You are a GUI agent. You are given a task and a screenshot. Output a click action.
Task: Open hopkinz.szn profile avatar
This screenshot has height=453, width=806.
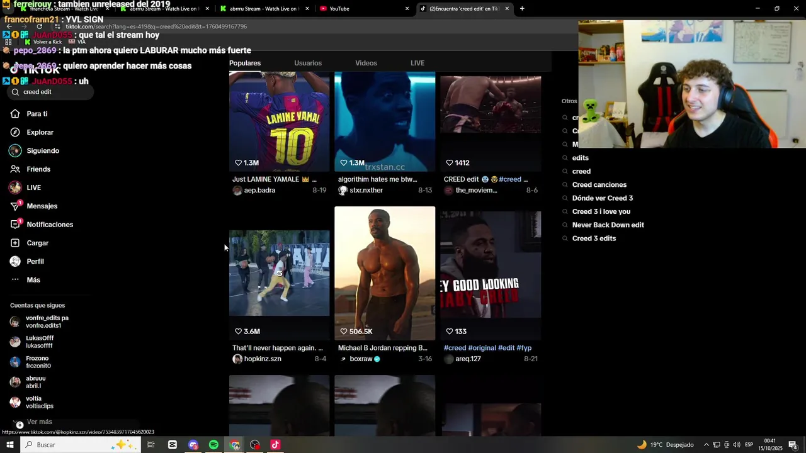237,359
